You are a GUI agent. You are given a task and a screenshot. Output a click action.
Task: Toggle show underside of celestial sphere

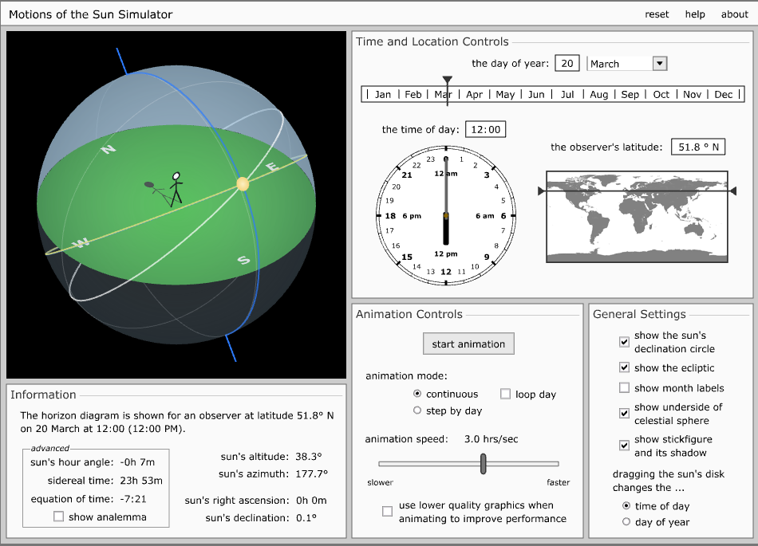click(x=624, y=413)
